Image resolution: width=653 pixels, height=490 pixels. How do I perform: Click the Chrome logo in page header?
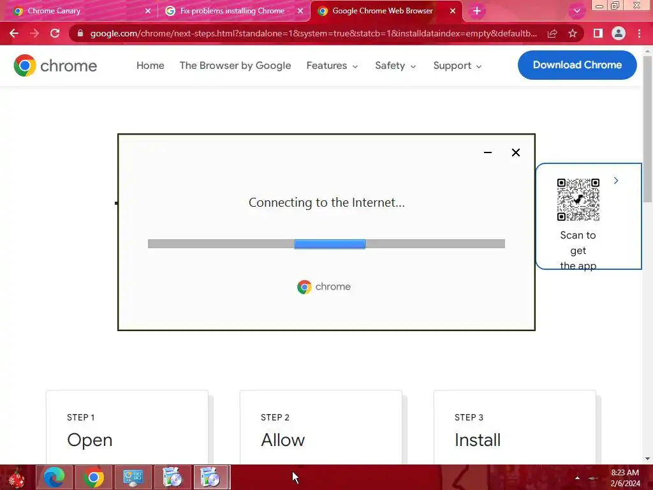click(x=55, y=66)
